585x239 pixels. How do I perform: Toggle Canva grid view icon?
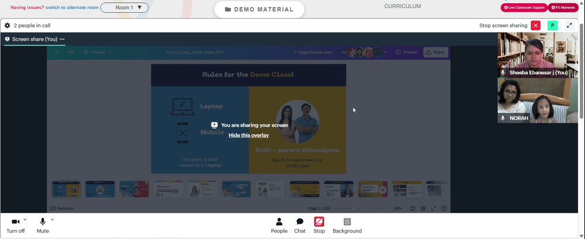(x=423, y=209)
